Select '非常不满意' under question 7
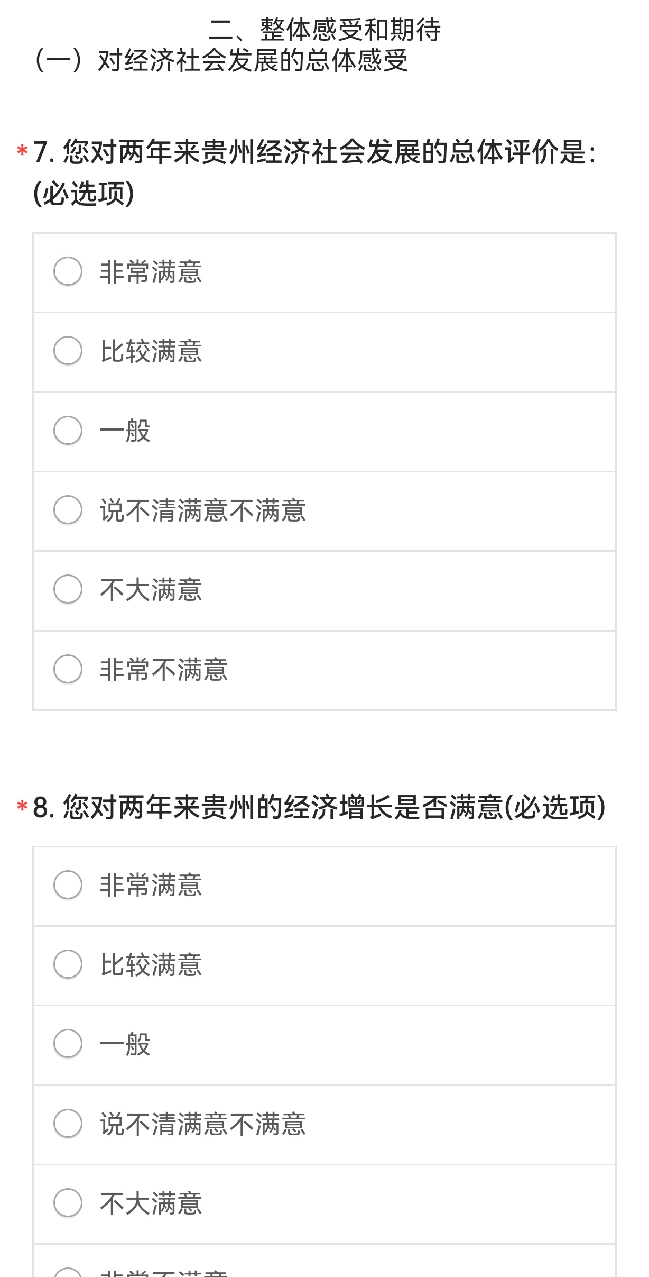Image resolution: width=649 pixels, height=1277 pixels. (x=68, y=669)
